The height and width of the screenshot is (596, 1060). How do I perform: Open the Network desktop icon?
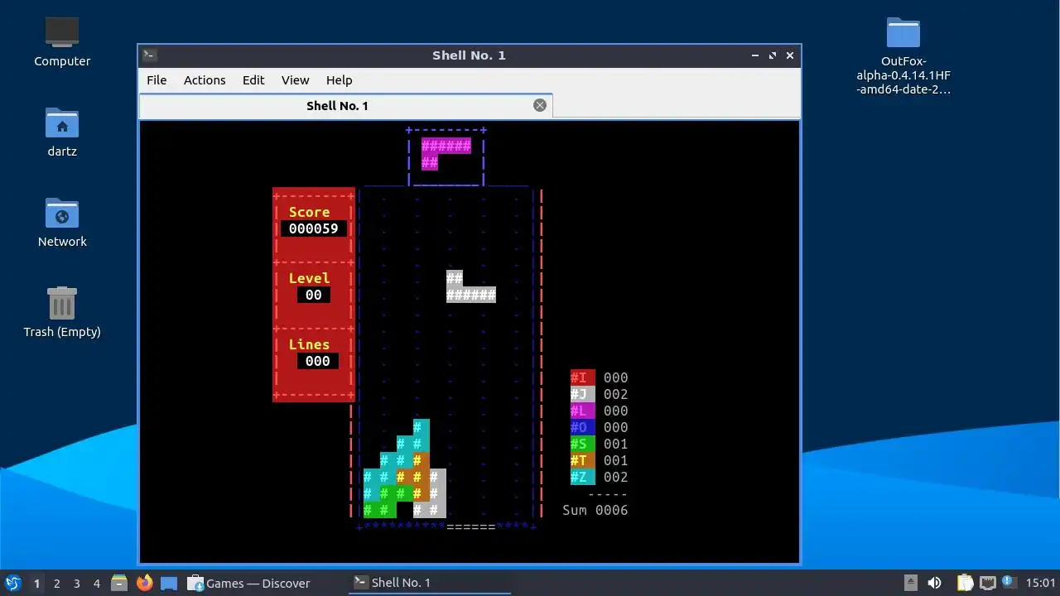point(62,222)
